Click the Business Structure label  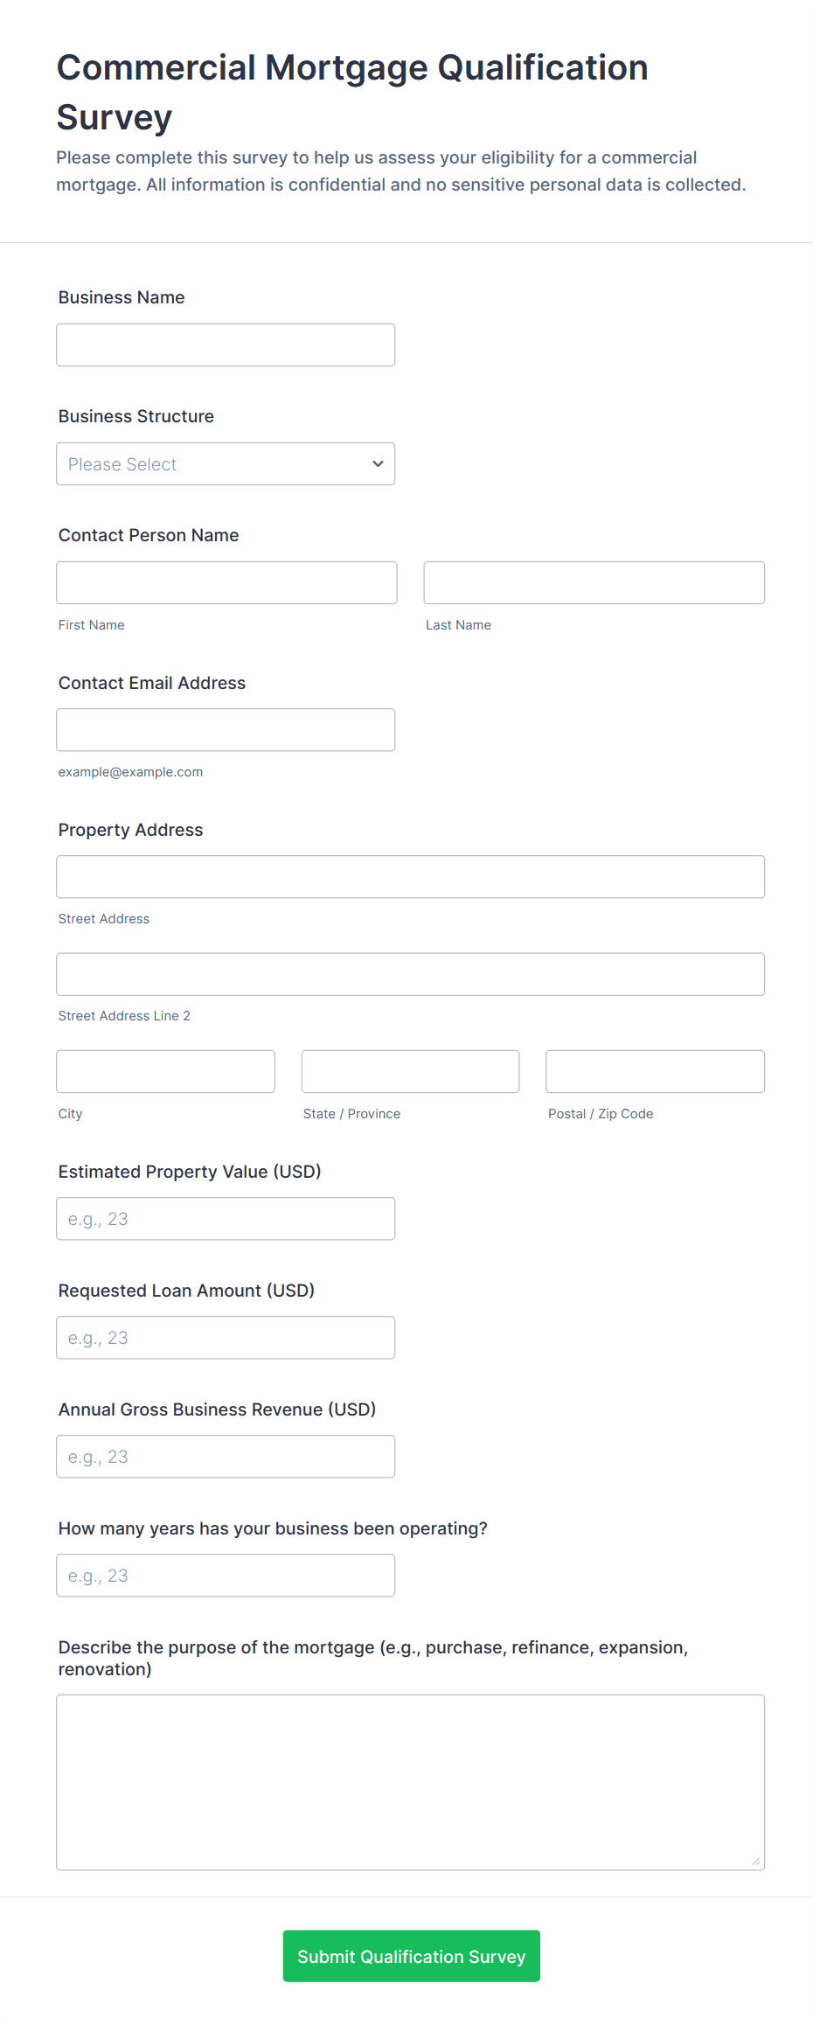pyautogui.click(x=136, y=416)
